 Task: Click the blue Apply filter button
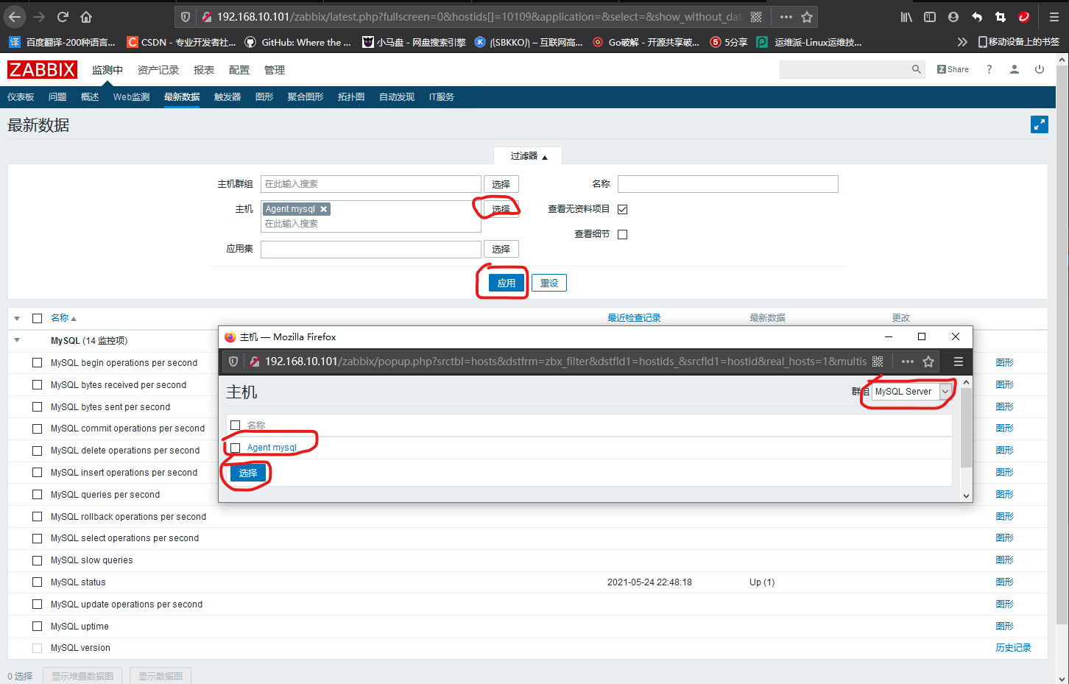[x=507, y=283]
